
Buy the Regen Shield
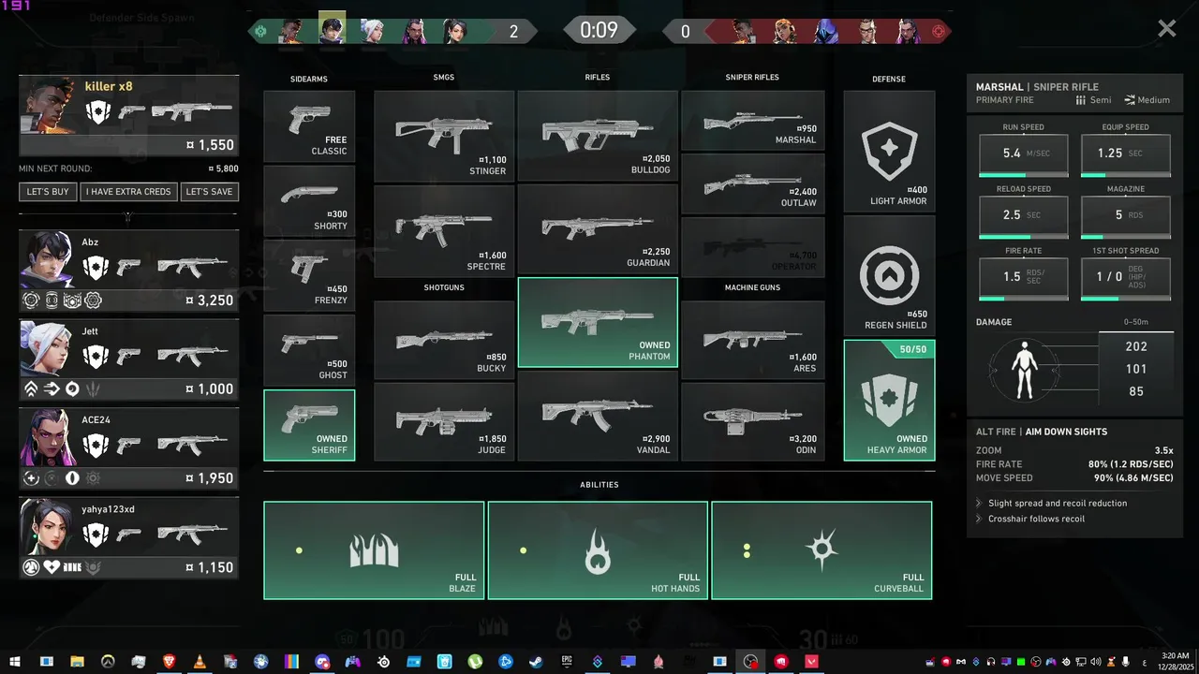click(x=889, y=276)
